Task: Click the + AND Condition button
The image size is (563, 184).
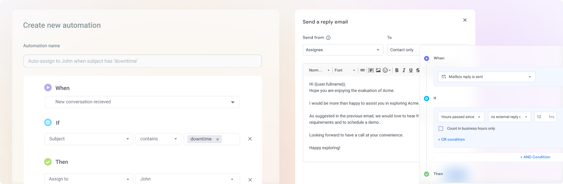Action: 535,157
